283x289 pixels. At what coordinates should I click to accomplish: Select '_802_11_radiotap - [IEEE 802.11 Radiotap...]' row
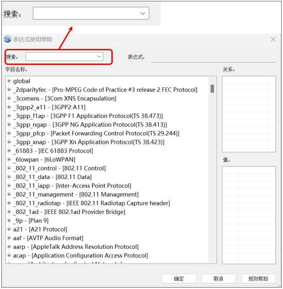pos(92,203)
